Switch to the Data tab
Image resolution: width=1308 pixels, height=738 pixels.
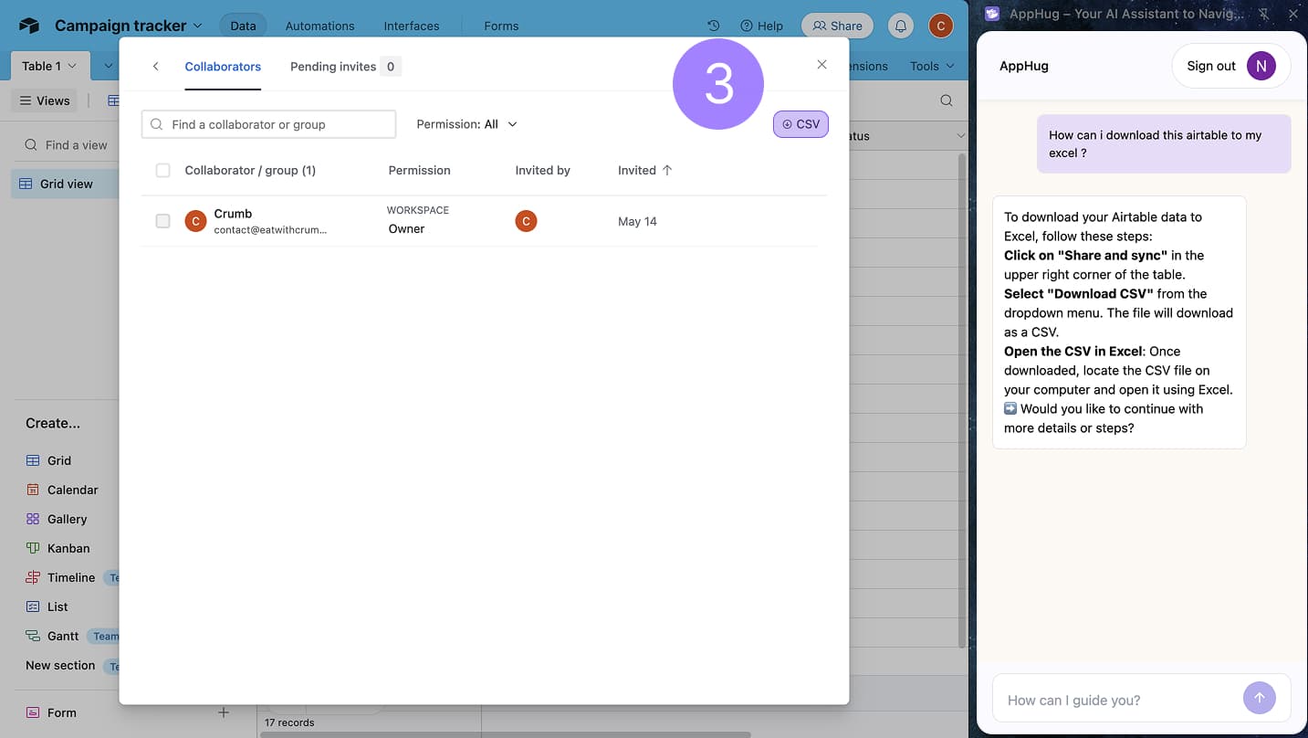pos(243,26)
